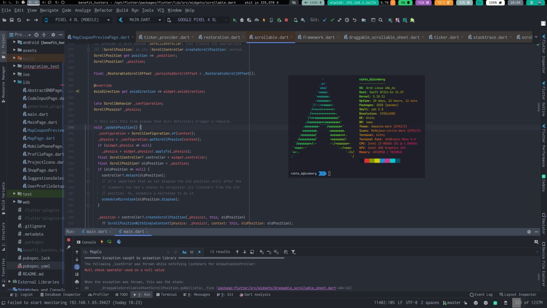Hide the Project panel with minus icon
Viewport: 547px width, 308px height.
point(62,35)
